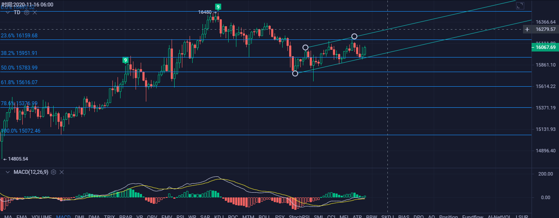The height and width of the screenshot is (218, 559).
Task: Open TD indicator settings gear
Action: [x=27, y=12]
